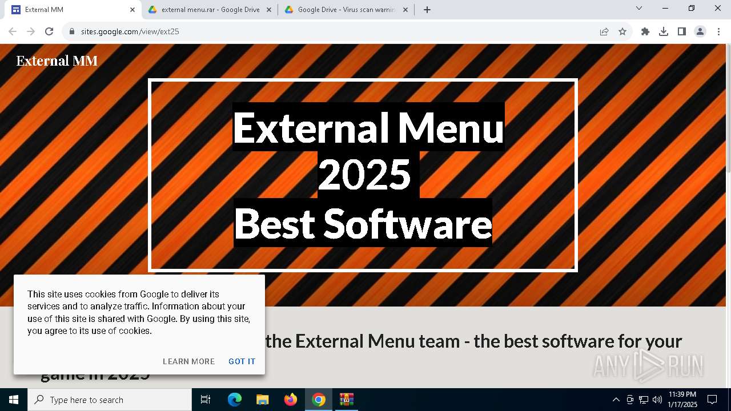
Task: Switch to Google Drive Virus scan warning tab
Action: point(346,10)
